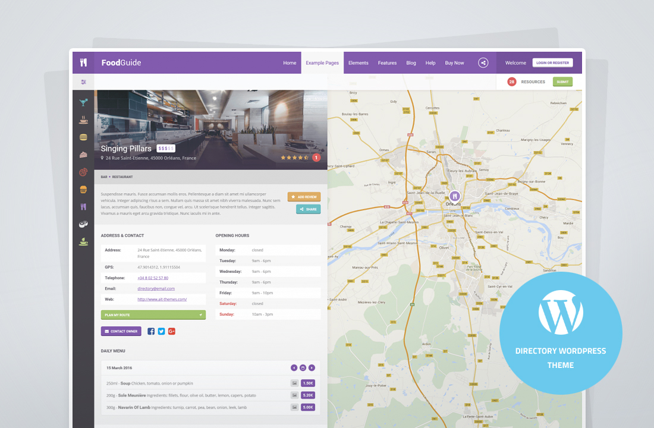654x428 pixels.
Task: Click the star rating on Singing Pillars
Action: pyautogui.click(x=294, y=158)
